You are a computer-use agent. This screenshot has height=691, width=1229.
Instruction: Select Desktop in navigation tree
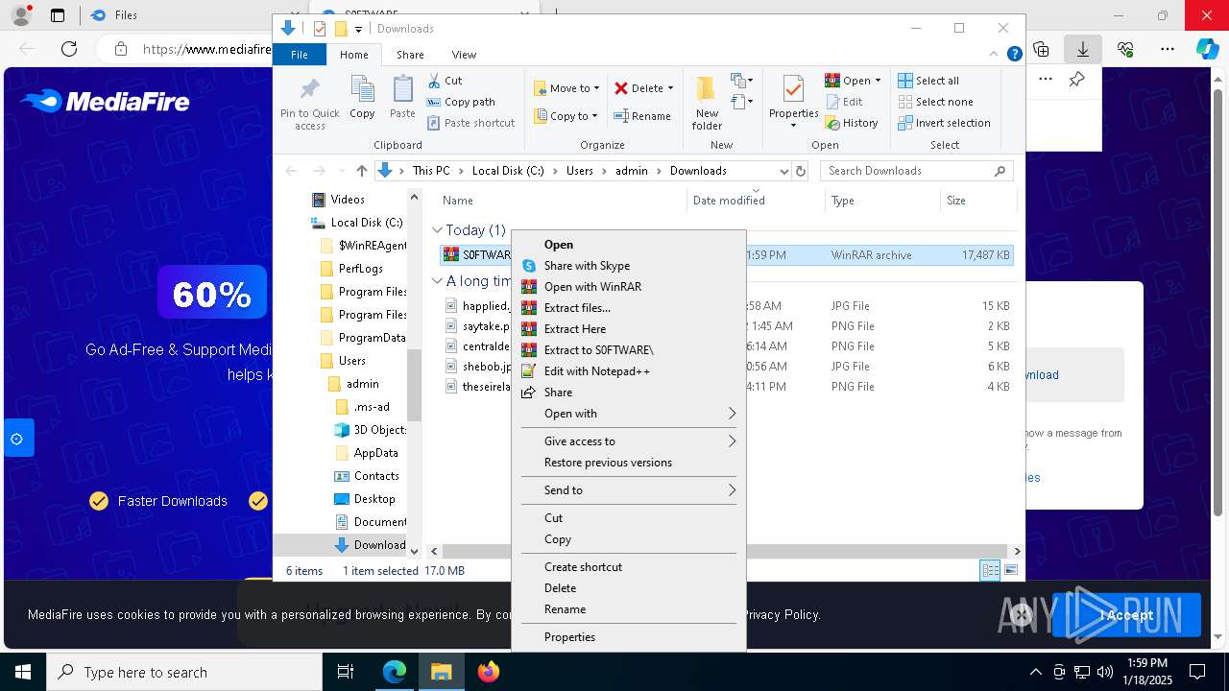374,499
